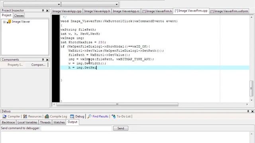Select the Output tab
Viewport: 255px width, 143px height.
73,122
